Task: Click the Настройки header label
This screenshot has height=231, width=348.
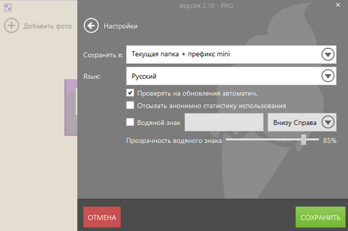Action: coord(121,26)
